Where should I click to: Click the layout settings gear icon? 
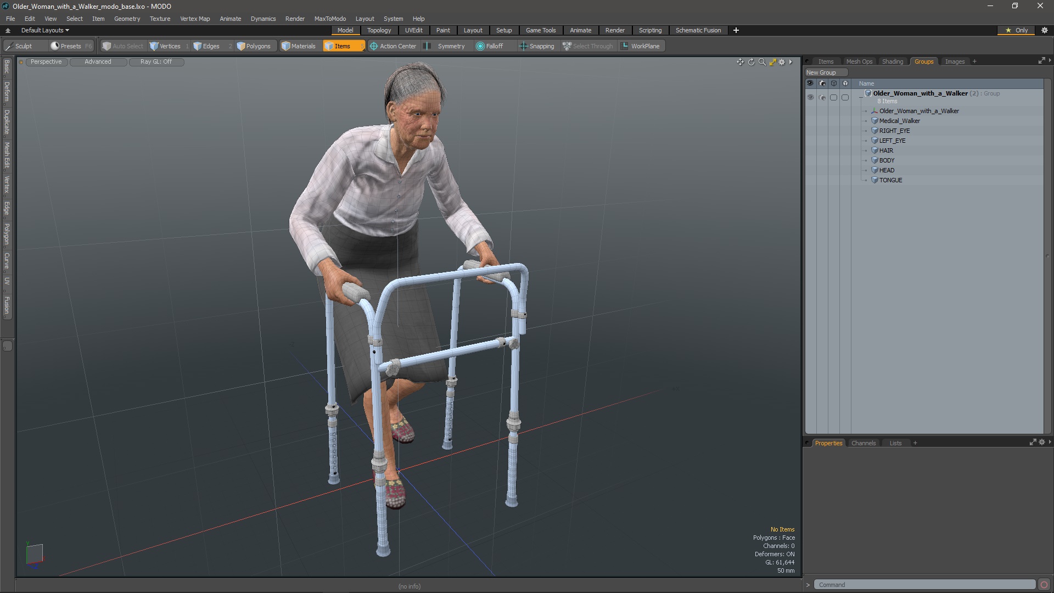coord(1045,30)
